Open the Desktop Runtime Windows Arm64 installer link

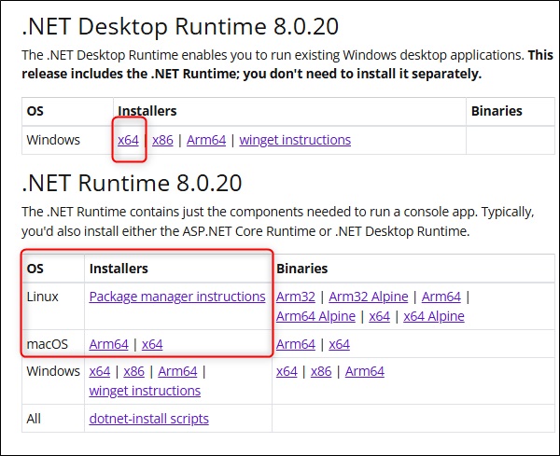(x=206, y=140)
